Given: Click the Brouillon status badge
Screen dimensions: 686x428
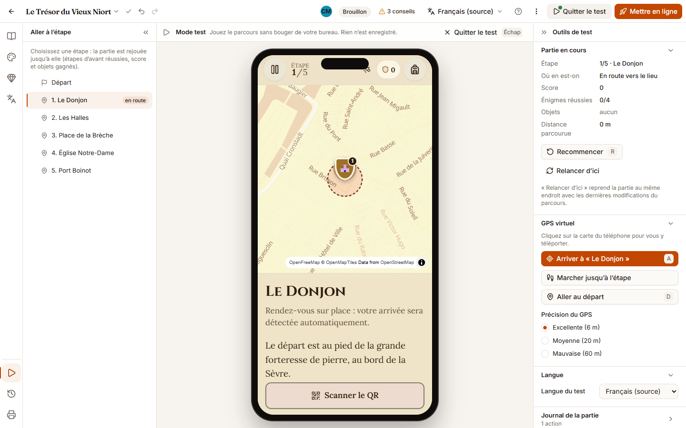Looking at the screenshot, I should click(354, 11).
